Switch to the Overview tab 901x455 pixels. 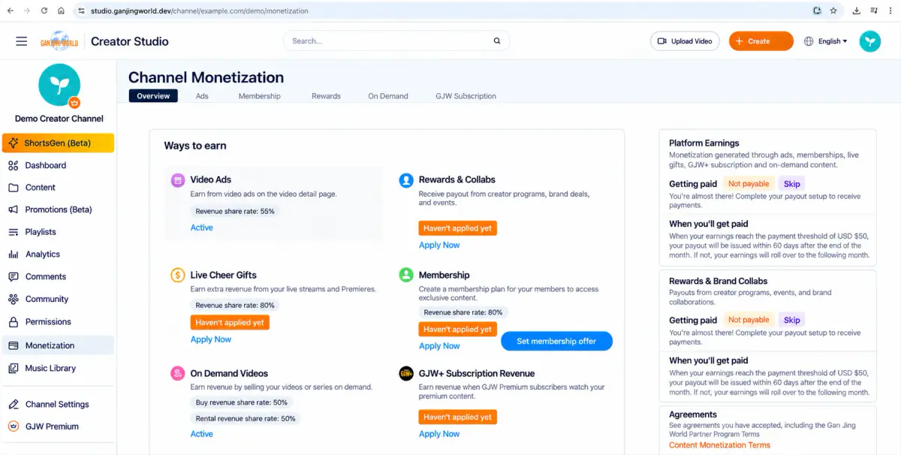(x=153, y=96)
